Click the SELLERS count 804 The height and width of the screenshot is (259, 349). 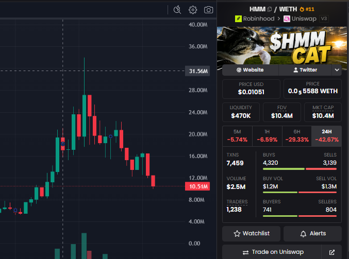pos(331,210)
